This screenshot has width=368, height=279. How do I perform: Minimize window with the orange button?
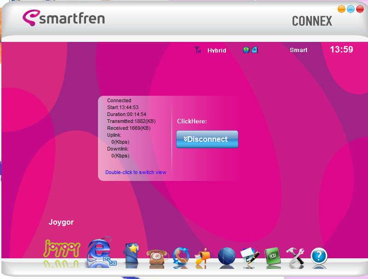click(341, 9)
